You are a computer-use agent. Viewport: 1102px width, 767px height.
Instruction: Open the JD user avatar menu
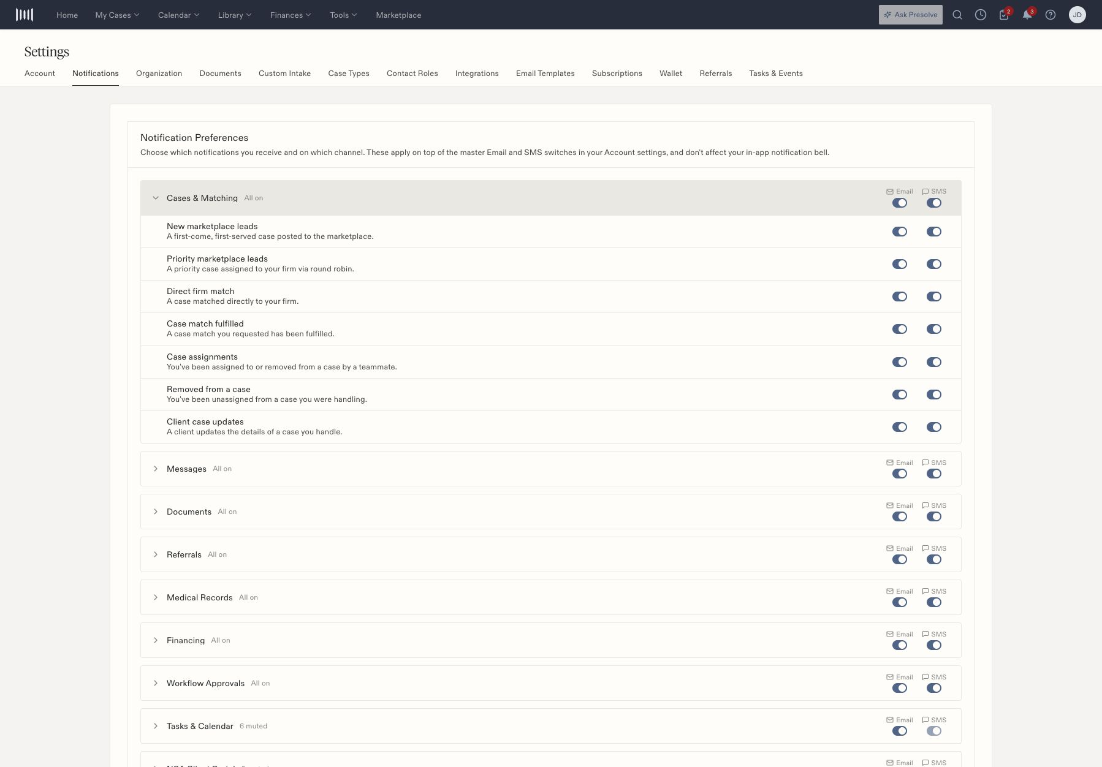click(1077, 15)
